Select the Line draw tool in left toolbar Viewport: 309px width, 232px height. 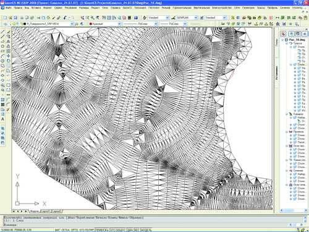(2, 32)
